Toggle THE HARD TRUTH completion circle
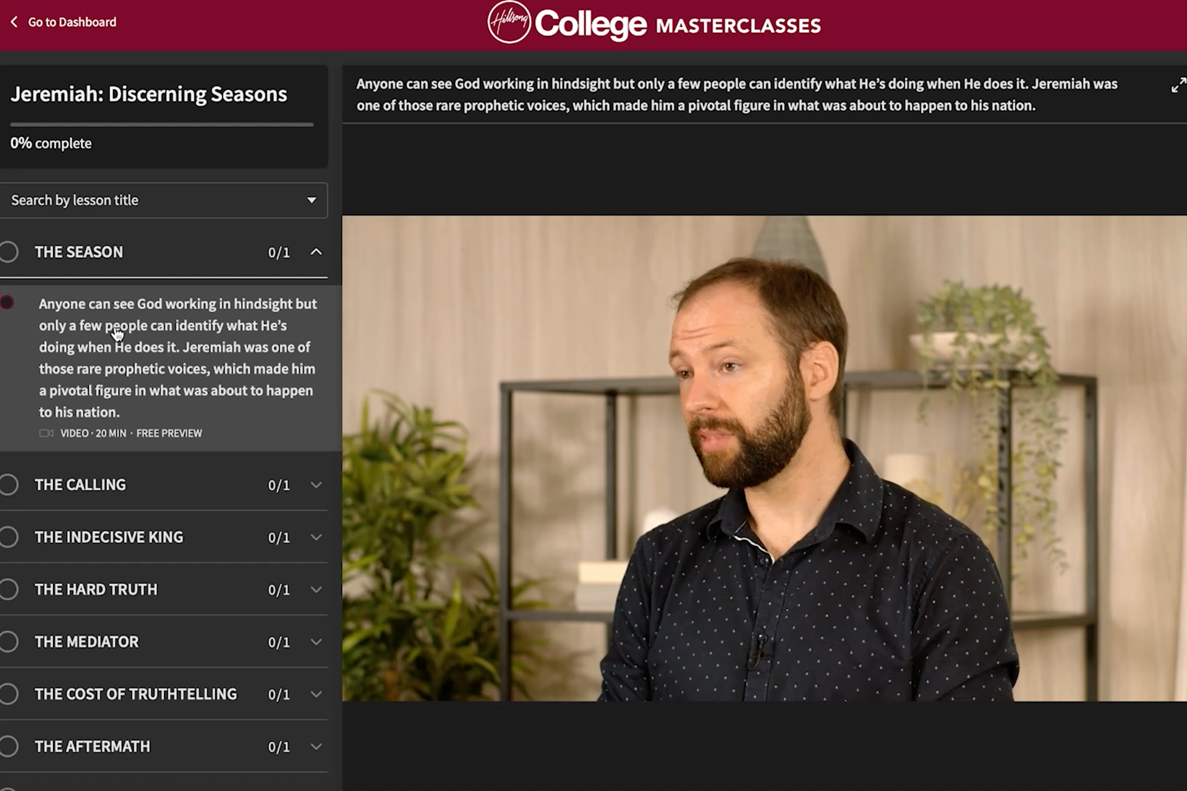Viewport: 1187px width, 791px height. pos(9,589)
